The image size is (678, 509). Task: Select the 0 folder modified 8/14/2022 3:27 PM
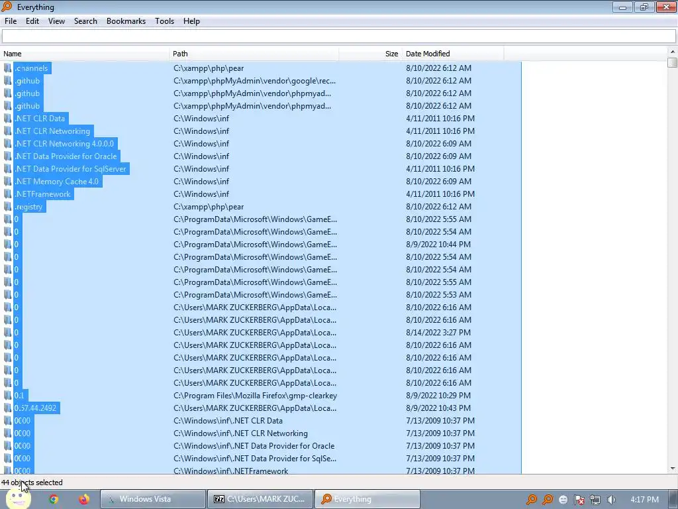(17, 333)
